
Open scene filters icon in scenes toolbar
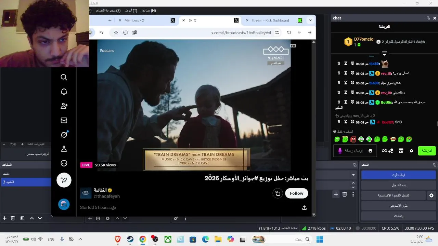tap(22, 218)
